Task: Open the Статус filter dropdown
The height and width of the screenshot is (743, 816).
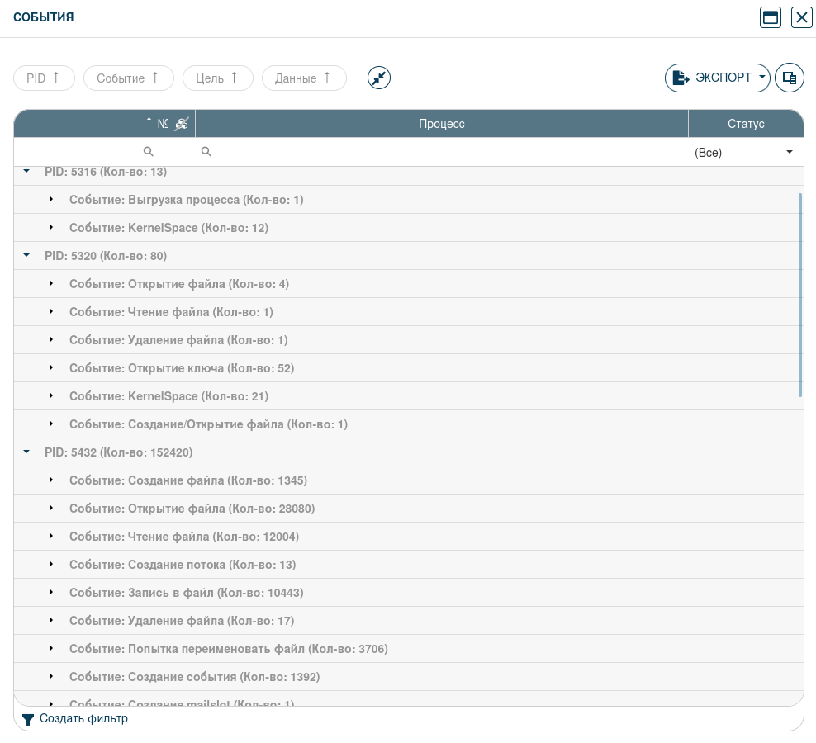Action: coord(789,153)
